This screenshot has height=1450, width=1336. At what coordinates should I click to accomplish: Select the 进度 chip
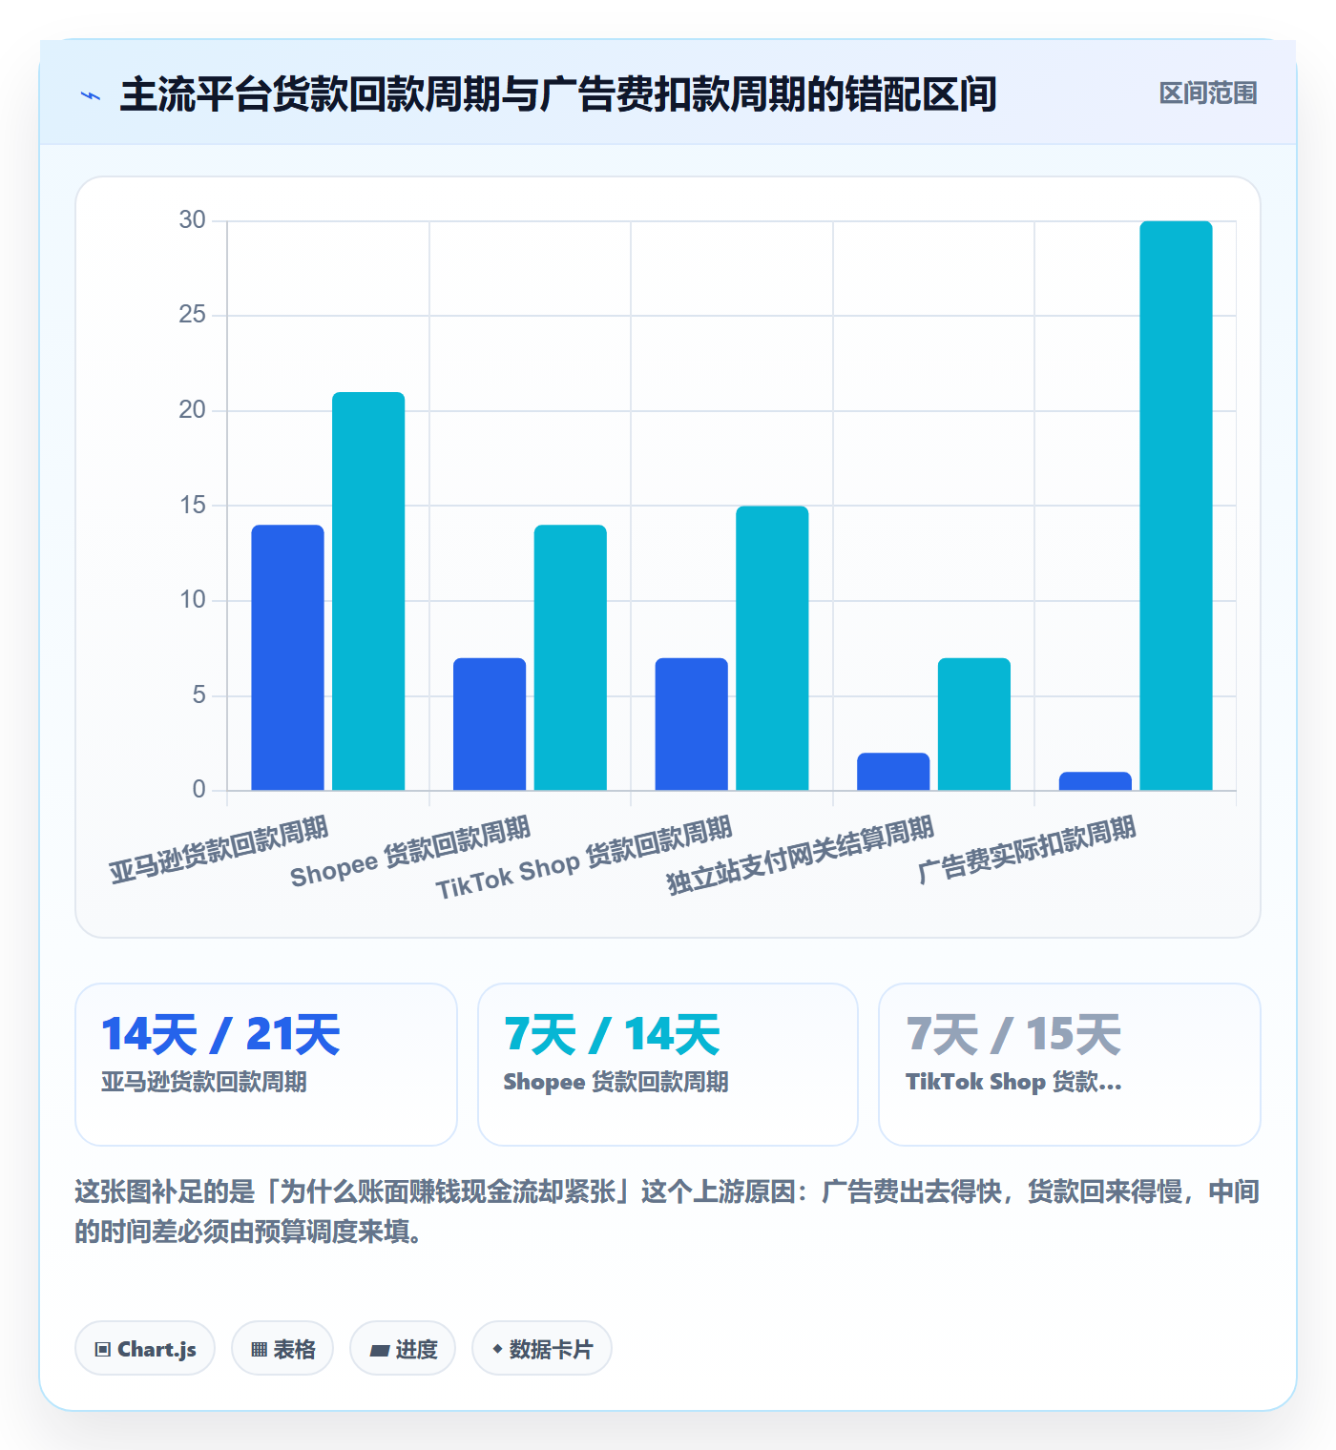click(403, 1349)
